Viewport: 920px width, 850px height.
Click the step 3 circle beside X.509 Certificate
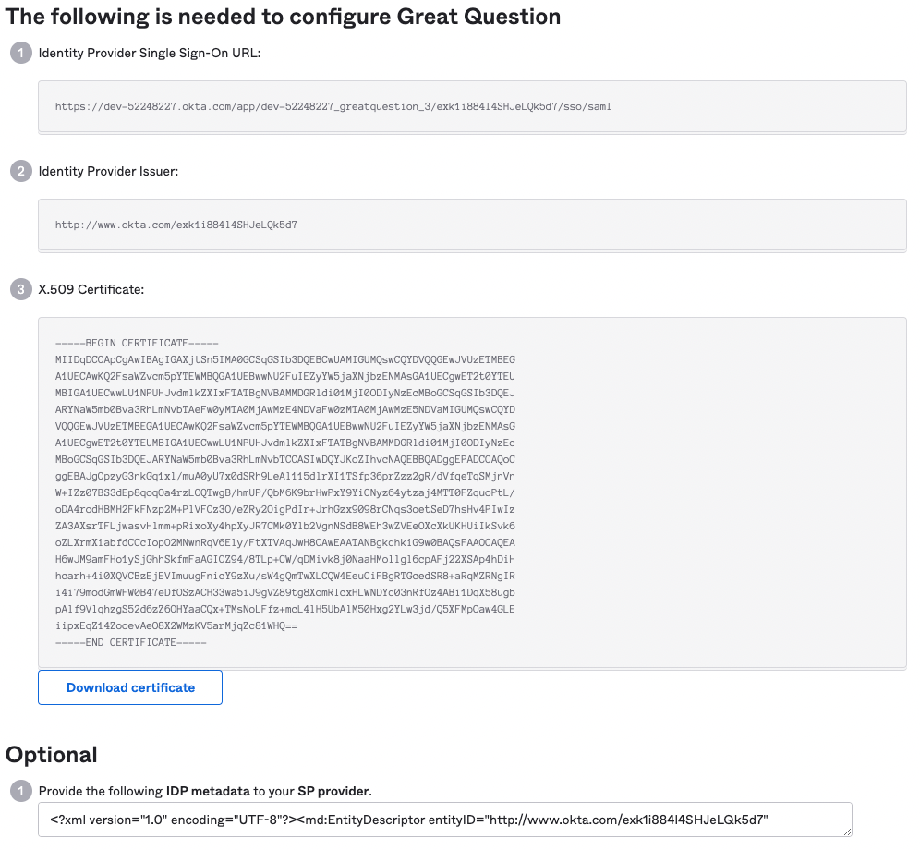tap(21, 289)
